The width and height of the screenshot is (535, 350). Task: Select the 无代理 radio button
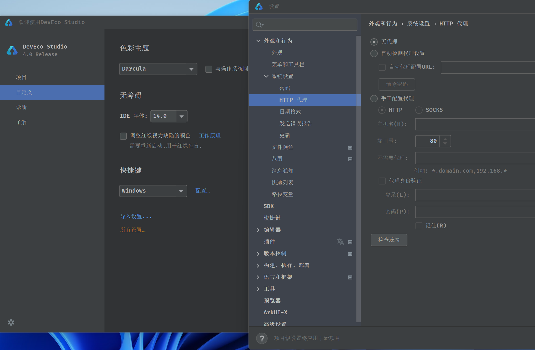point(374,42)
